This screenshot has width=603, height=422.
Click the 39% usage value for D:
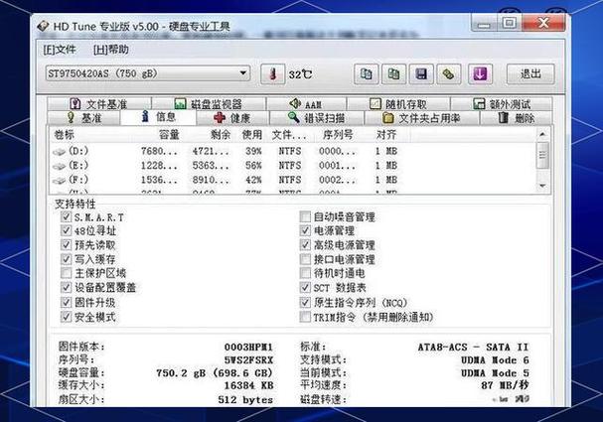pyautogui.click(x=253, y=152)
